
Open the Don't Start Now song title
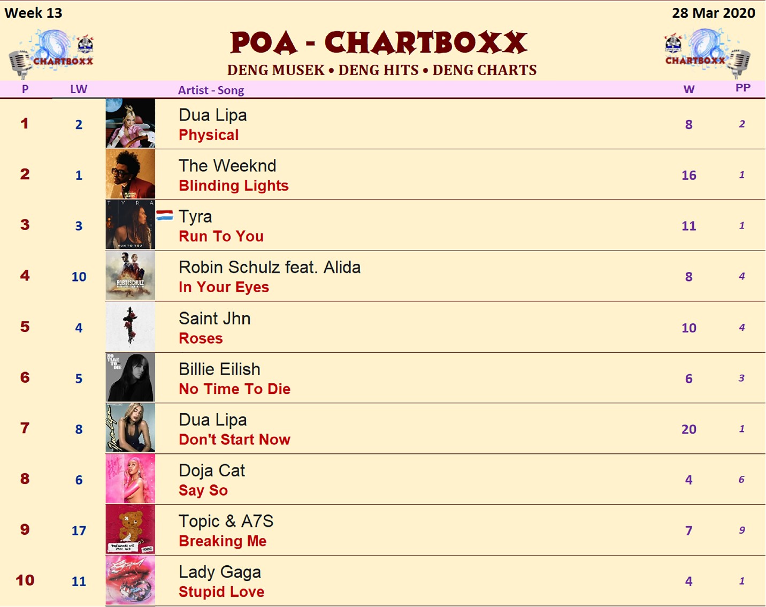point(234,439)
